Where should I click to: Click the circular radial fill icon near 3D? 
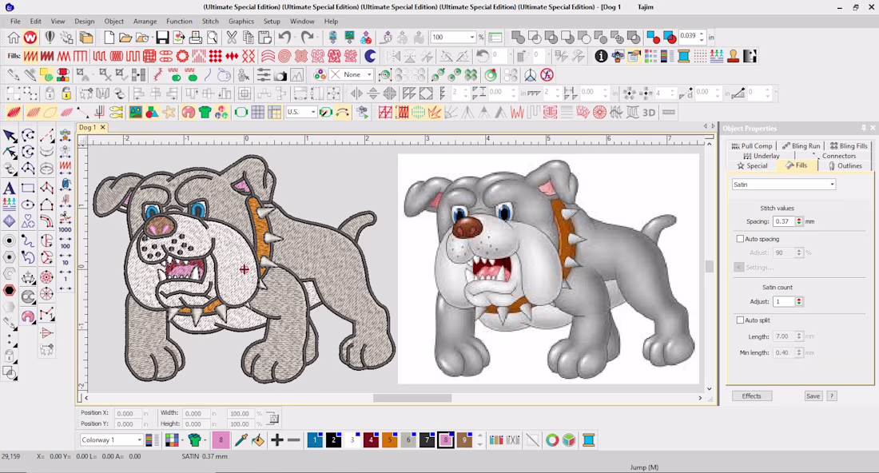click(600, 113)
